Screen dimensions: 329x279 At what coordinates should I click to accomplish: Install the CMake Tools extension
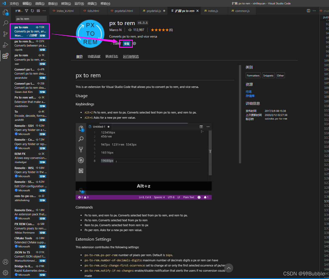point(42,247)
